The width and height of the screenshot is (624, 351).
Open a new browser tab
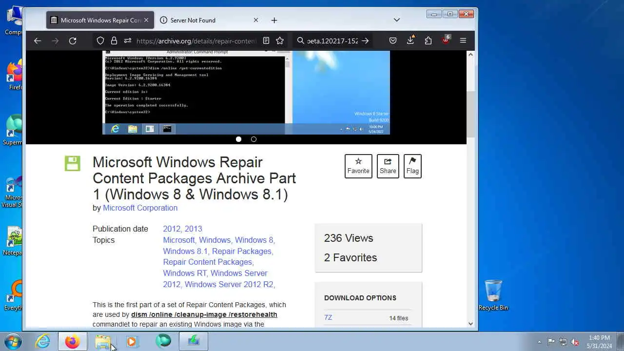coord(274,20)
